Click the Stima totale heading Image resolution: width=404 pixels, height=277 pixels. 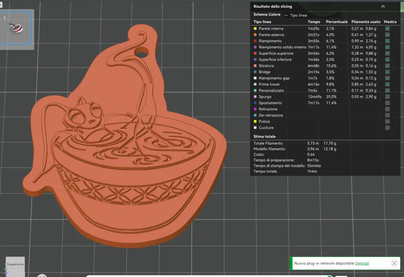(264, 136)
